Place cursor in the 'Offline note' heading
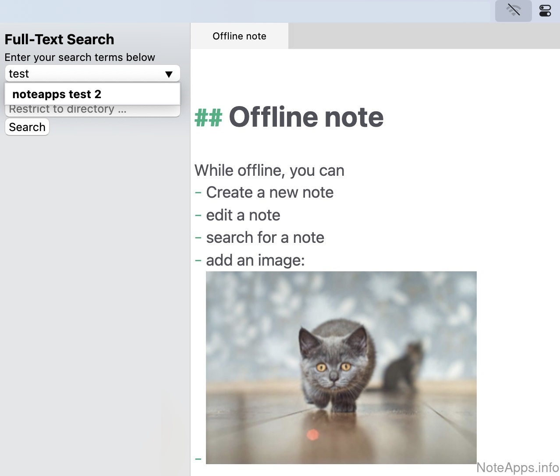560x476 pixels. (x=306, y=117)
